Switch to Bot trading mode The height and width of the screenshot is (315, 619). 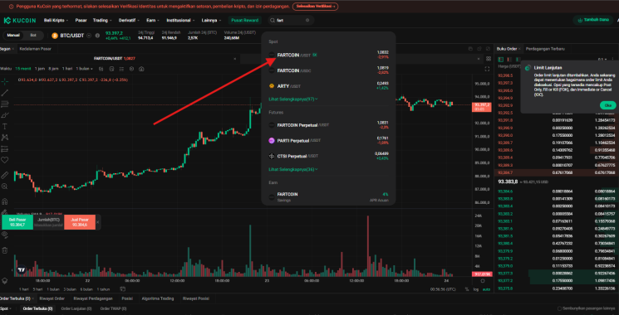point(33,36)
